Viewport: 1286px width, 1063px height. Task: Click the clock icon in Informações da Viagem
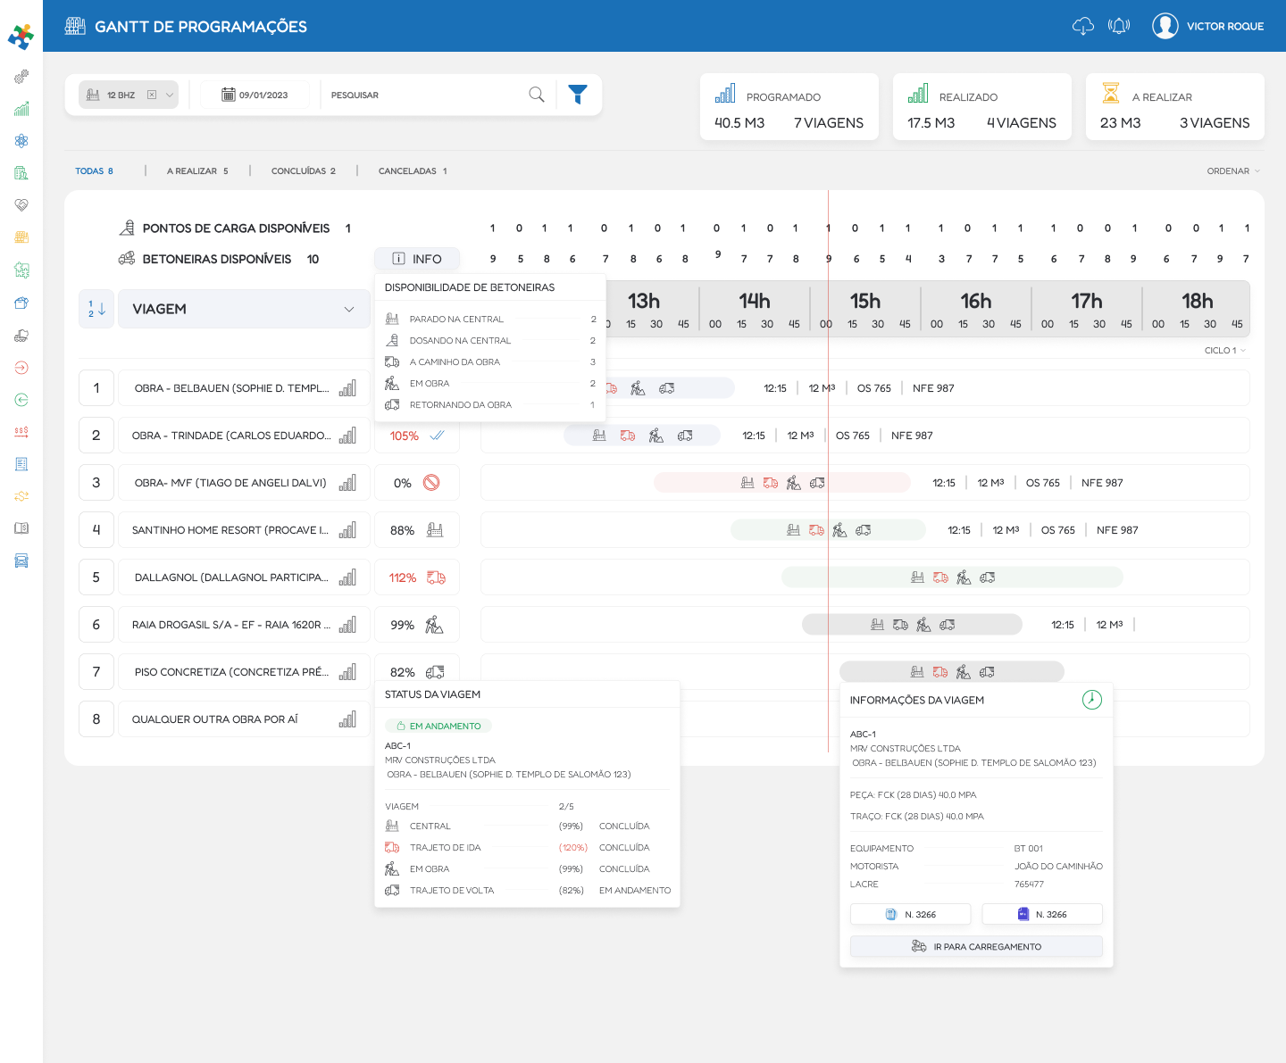coord(1091,700)
